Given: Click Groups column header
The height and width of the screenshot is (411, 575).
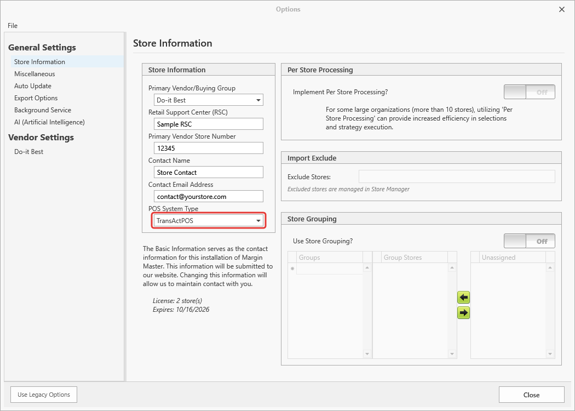Looking at the screenshot, I should point(330,257).
